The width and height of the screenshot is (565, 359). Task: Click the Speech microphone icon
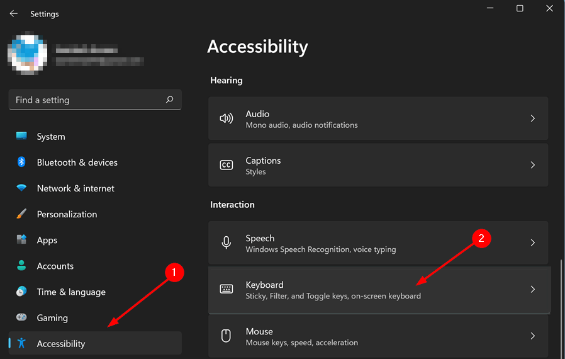click(227, 242)
